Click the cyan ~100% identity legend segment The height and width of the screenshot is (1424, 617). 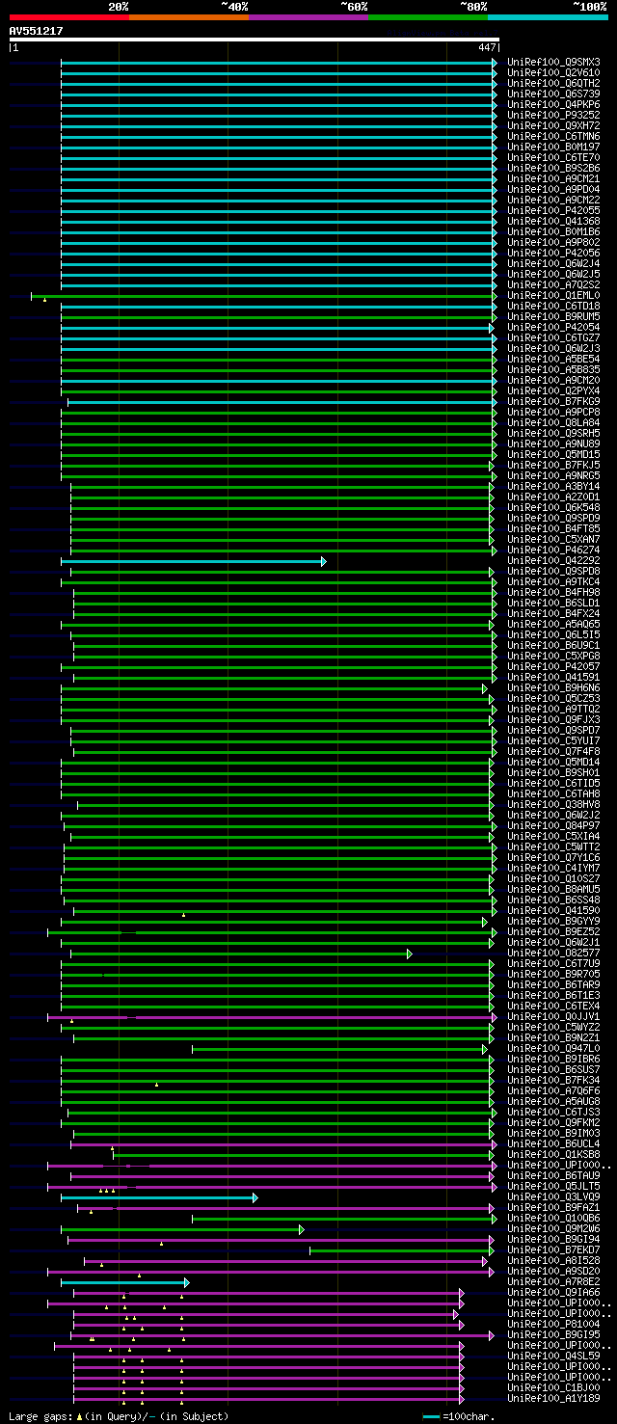[x=548, y=17]
